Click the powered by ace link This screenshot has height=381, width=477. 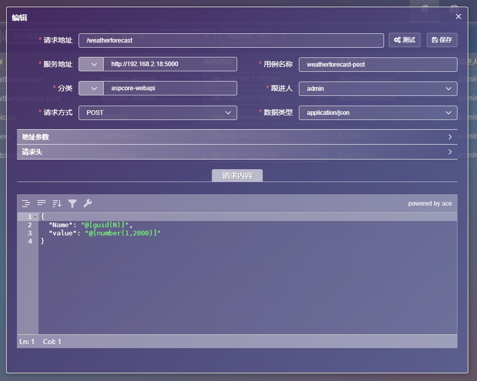(430, 203)
